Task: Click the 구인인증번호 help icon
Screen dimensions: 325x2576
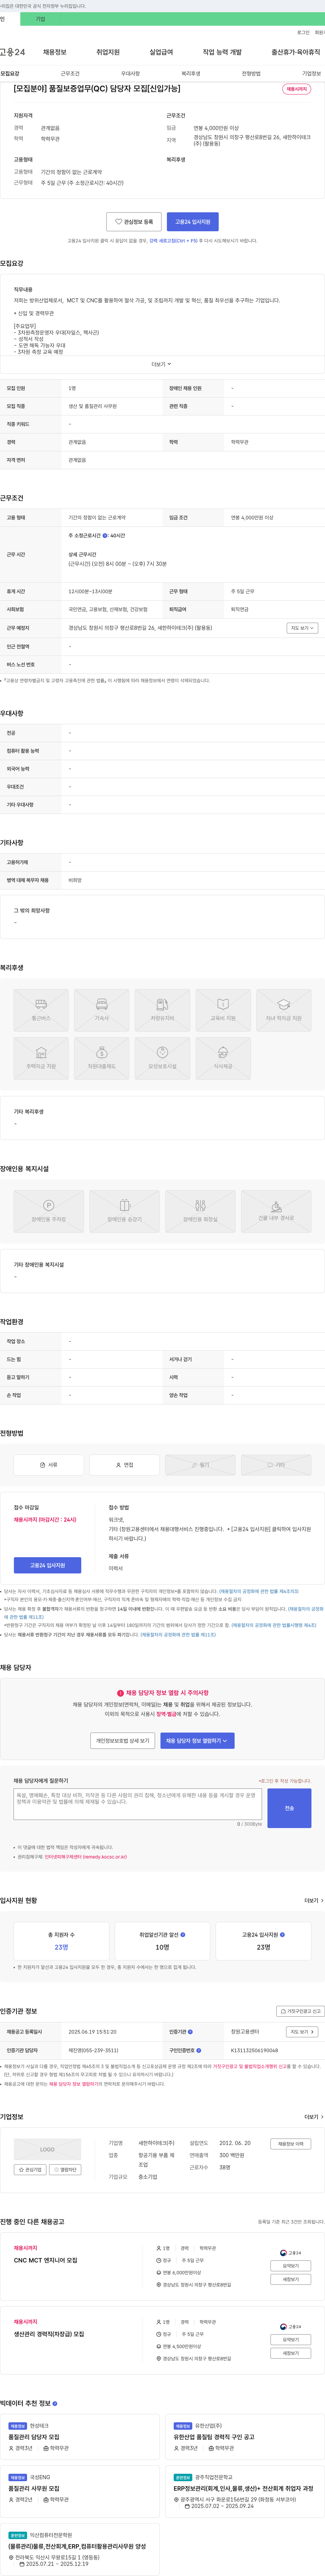Action: click(199, 2051)
